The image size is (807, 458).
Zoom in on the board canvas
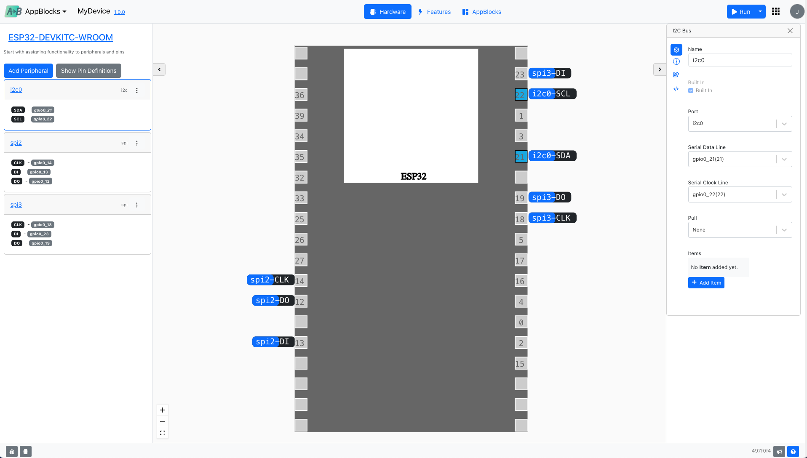click(163, 410)
